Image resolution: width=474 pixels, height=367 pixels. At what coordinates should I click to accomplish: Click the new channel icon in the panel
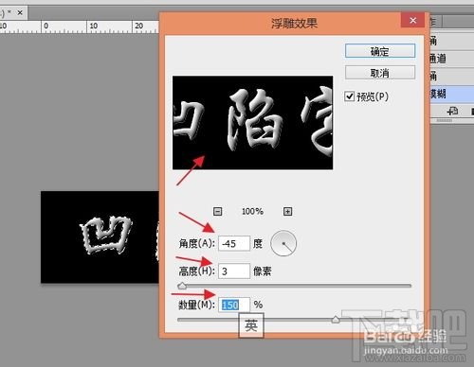click(x=452, y=111)
